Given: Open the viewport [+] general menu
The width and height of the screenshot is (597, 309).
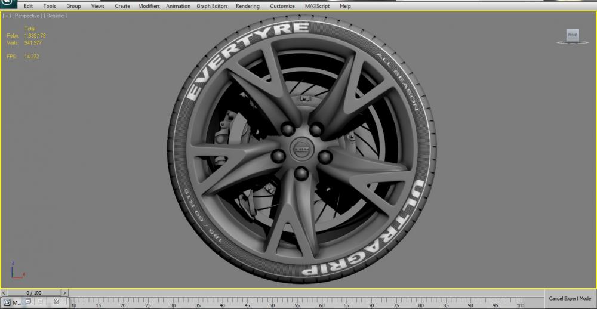Looking at the screenshot, I should [x=7, y=16].
